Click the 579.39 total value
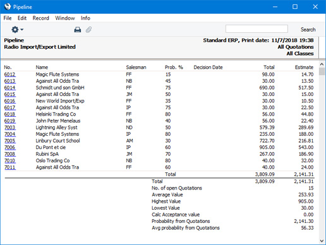Image resolution: width=326 pixels, height=245 pixels. [x=267, y=128]
